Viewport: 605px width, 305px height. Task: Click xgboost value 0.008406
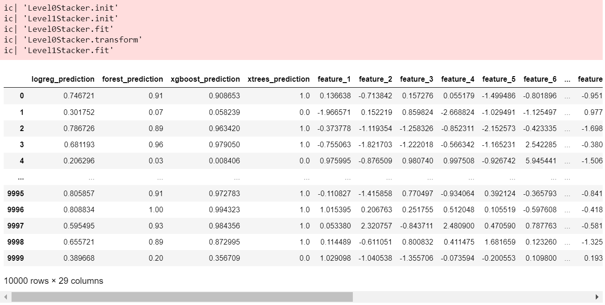tap(224, 161)
